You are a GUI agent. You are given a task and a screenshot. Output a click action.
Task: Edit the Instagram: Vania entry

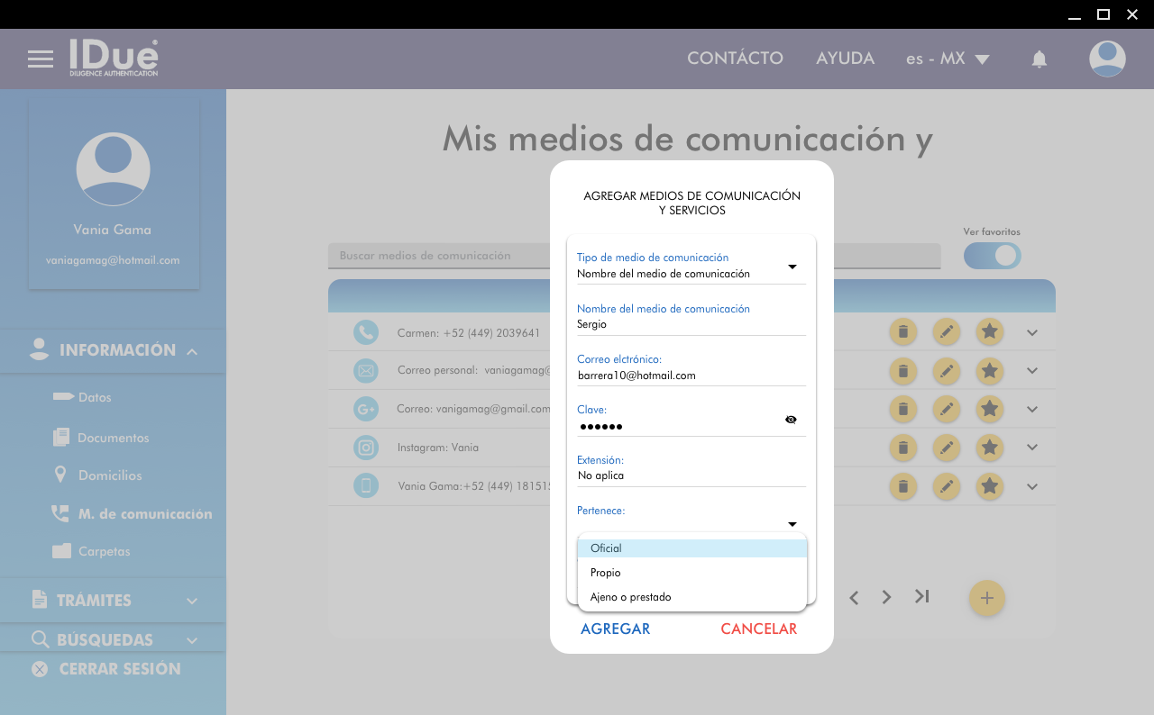[x=946, y=447]
